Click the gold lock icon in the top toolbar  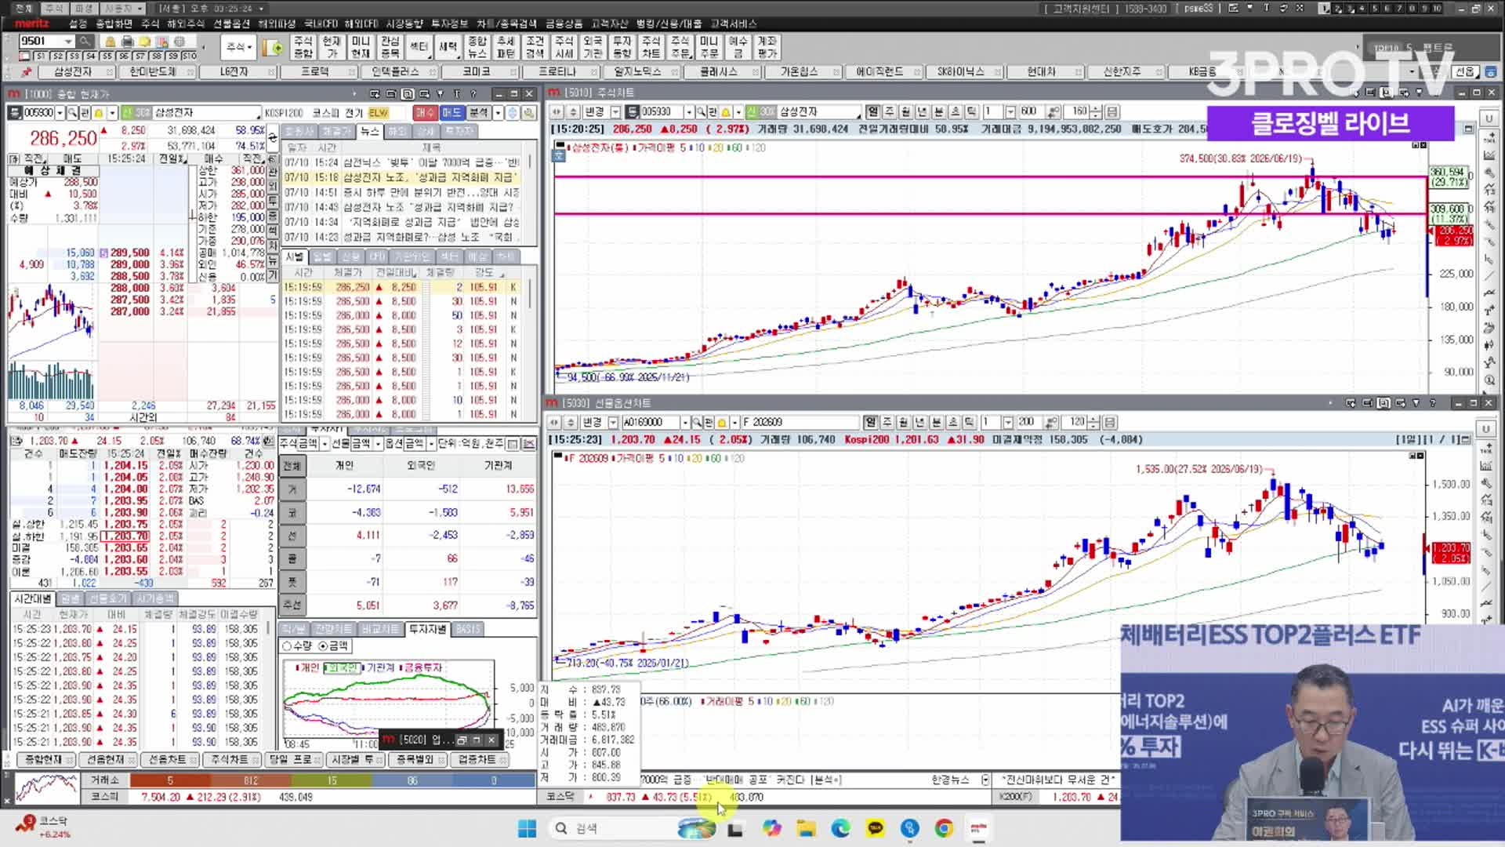(111, 42)
